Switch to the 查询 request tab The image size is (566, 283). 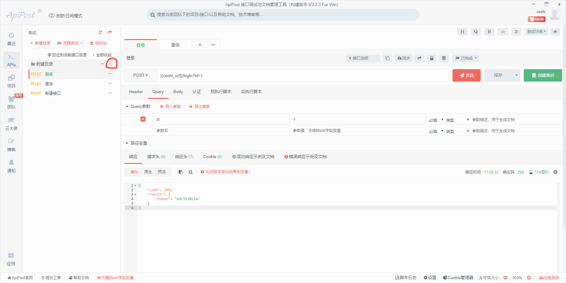pyautogui.click(x=175, y=45)
